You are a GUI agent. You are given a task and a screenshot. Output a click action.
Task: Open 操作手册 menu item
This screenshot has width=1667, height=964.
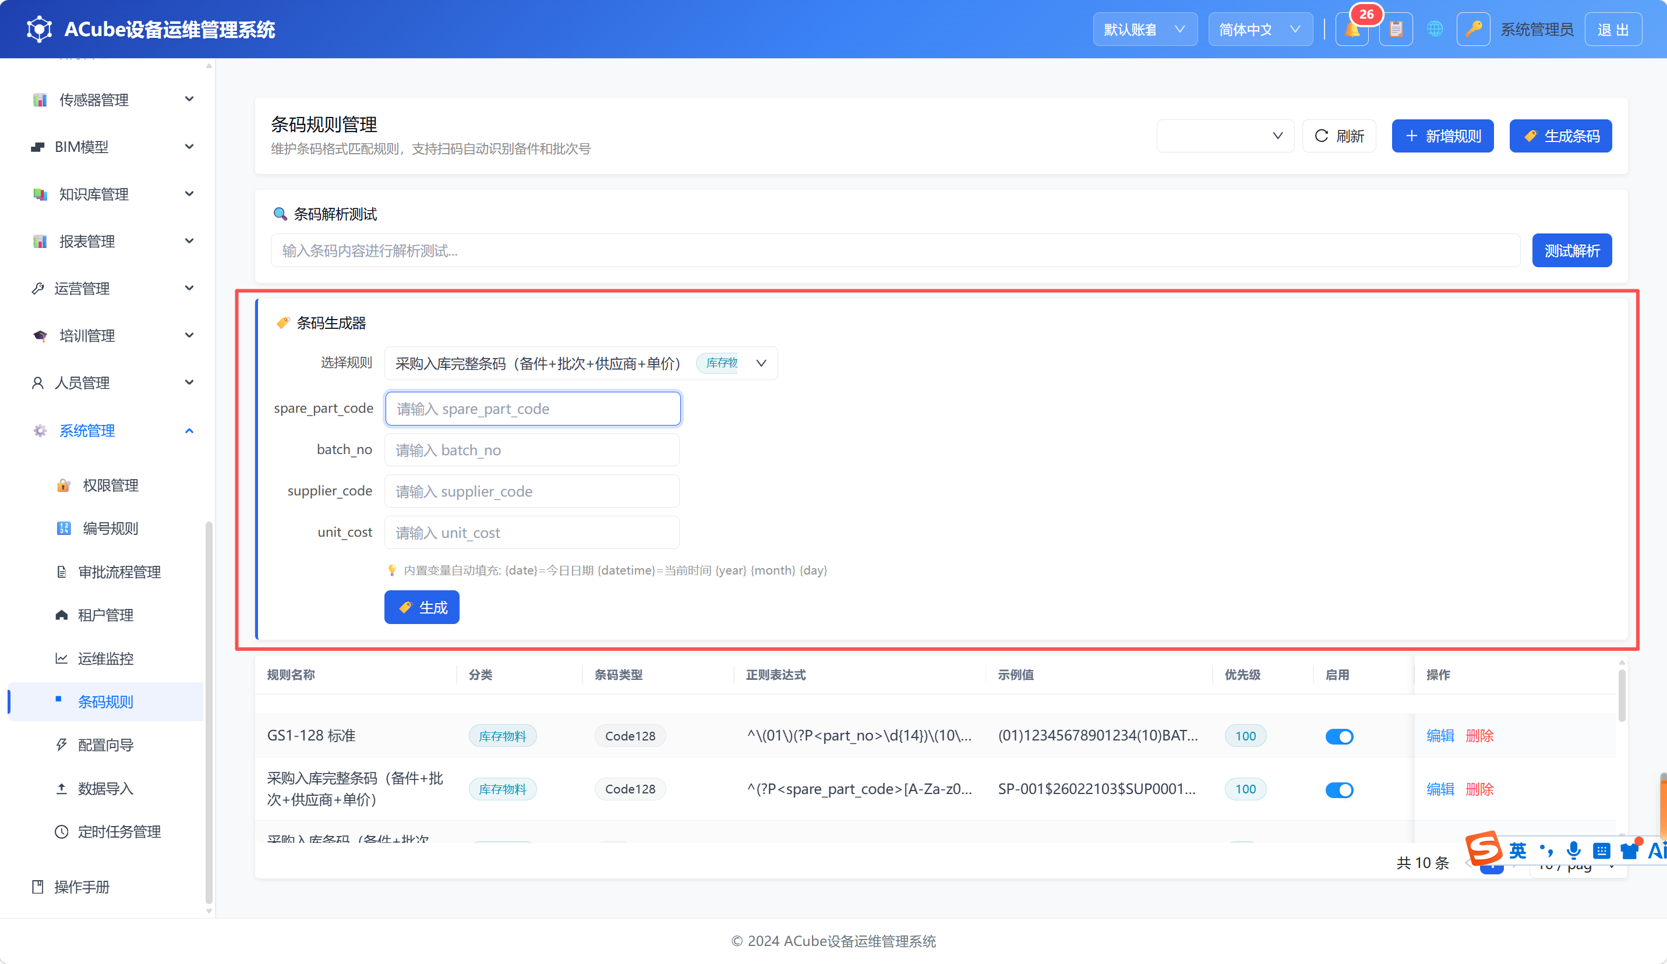[106, 887]
